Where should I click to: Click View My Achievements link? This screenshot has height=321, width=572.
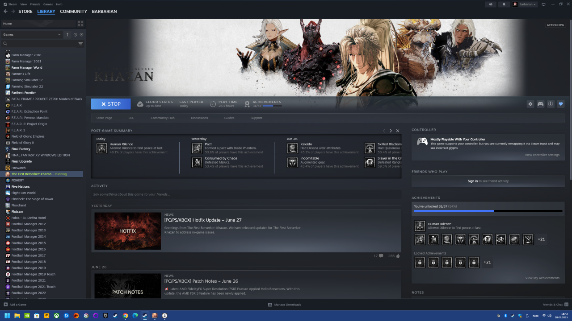pyautogui.click(x=542, y=278)
